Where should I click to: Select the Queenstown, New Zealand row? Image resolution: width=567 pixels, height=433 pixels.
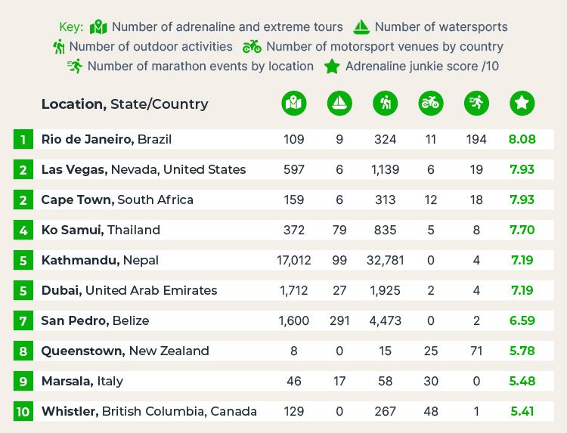point(283,351)
